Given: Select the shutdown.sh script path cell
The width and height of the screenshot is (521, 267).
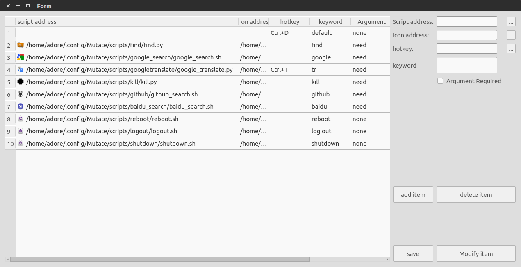Looking at the screenshot, I should (127, 144).
